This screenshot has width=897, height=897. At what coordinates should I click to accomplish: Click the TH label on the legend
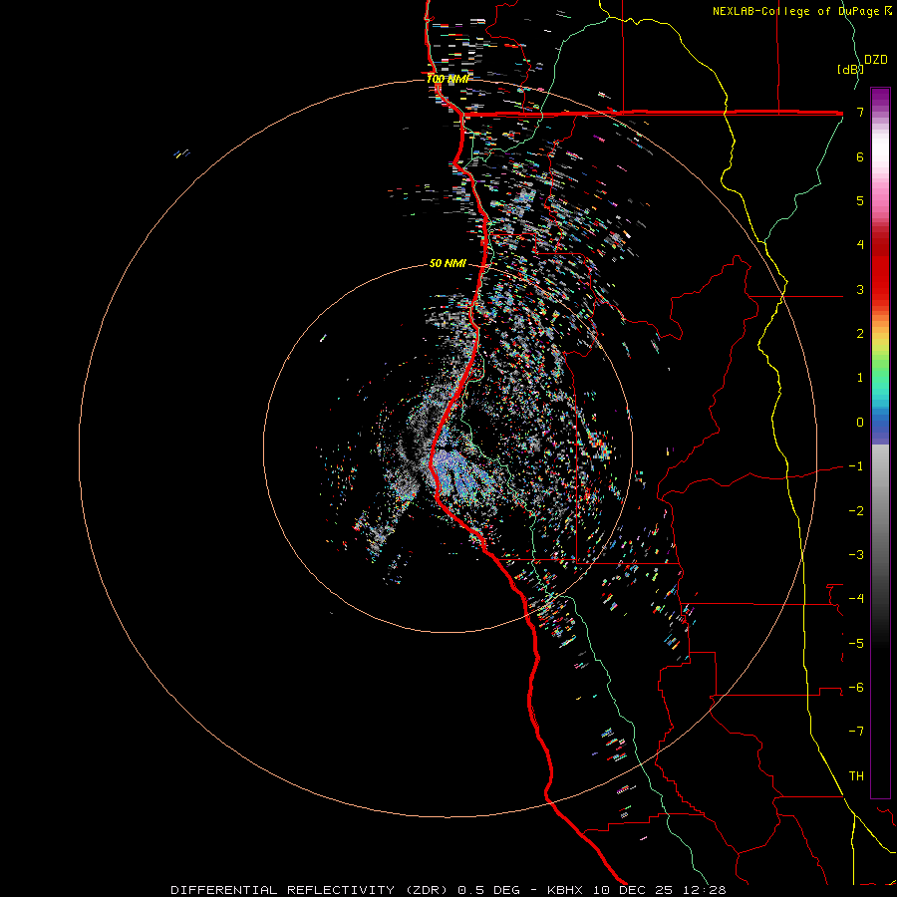[x=856, y=776]
